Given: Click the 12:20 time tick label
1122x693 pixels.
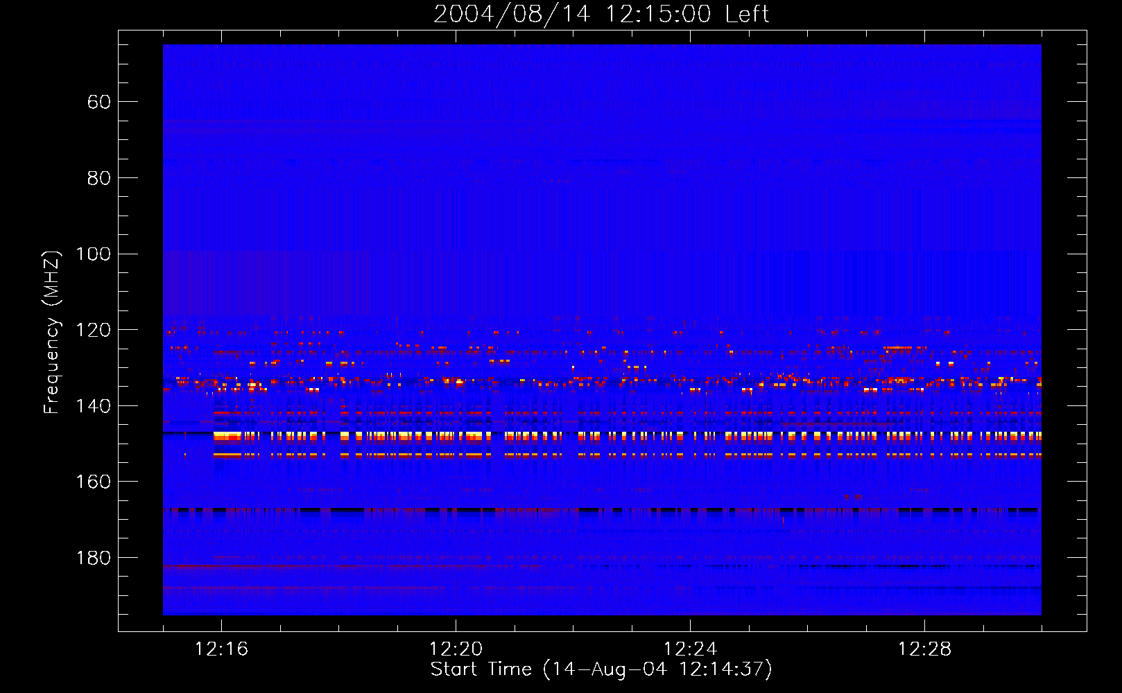Looking at the screenshot, I should click(456, 649).
